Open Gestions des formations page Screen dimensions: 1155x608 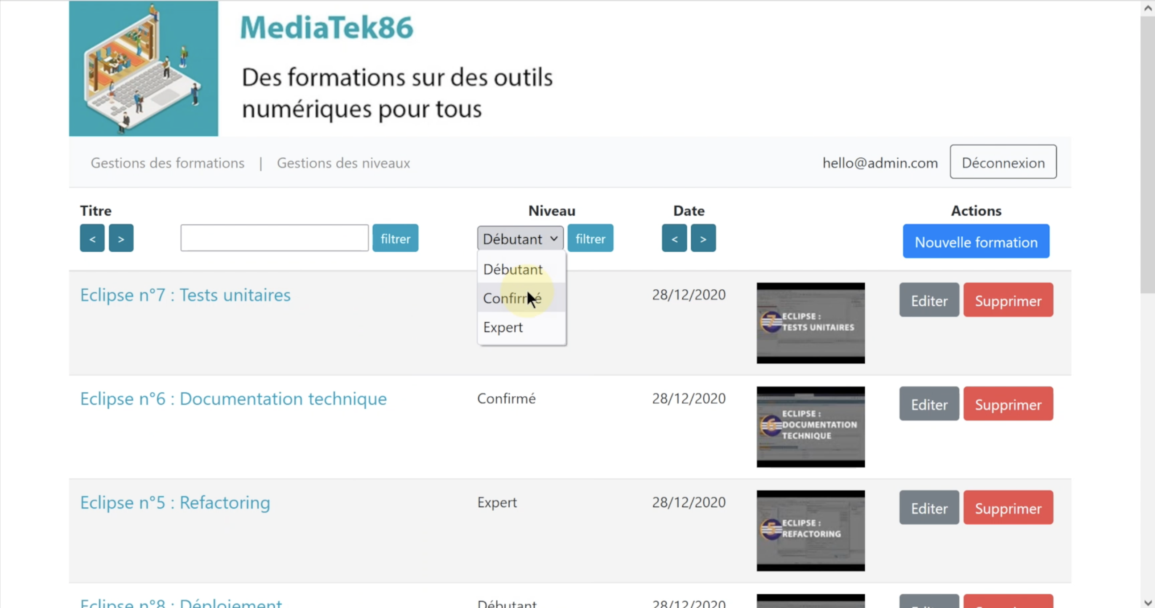pyautogui.click(x=168, y=163)
